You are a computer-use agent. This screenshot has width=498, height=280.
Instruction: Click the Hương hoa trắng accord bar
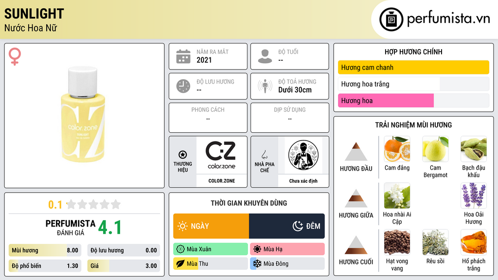point(413,84)
